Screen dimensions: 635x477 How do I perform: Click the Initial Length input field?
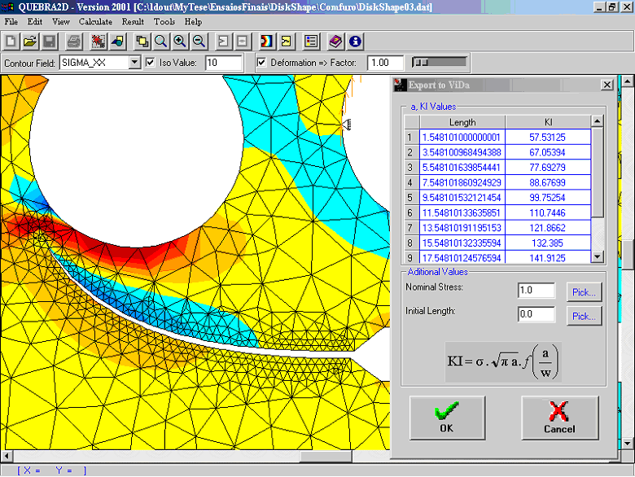tap(536, 314)
